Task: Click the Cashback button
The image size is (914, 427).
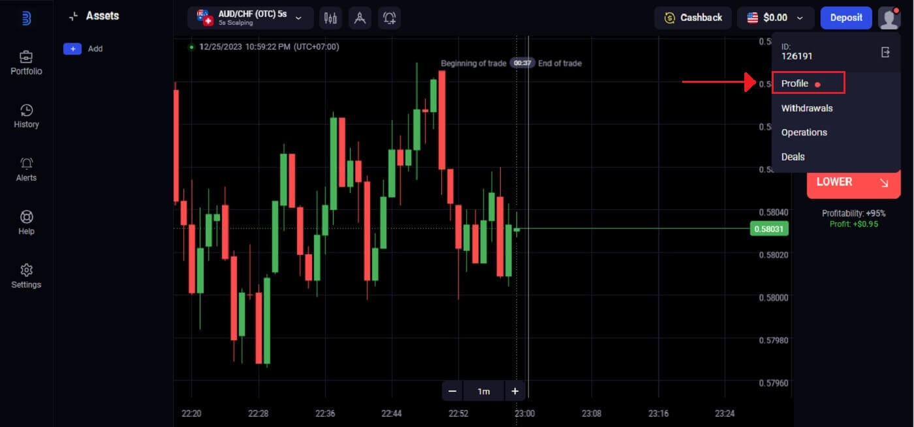Action: pos(693,18)
